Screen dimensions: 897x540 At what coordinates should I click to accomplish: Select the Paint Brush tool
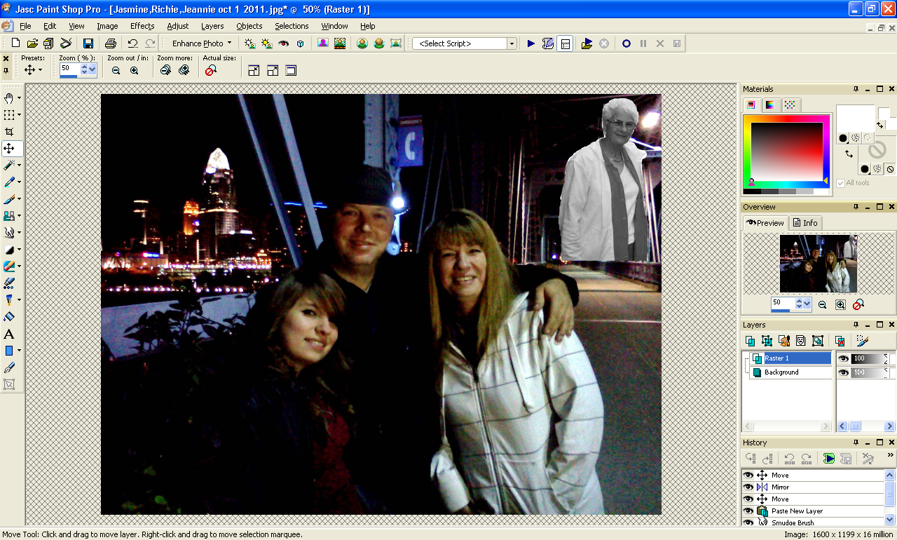tap(9, 199)
